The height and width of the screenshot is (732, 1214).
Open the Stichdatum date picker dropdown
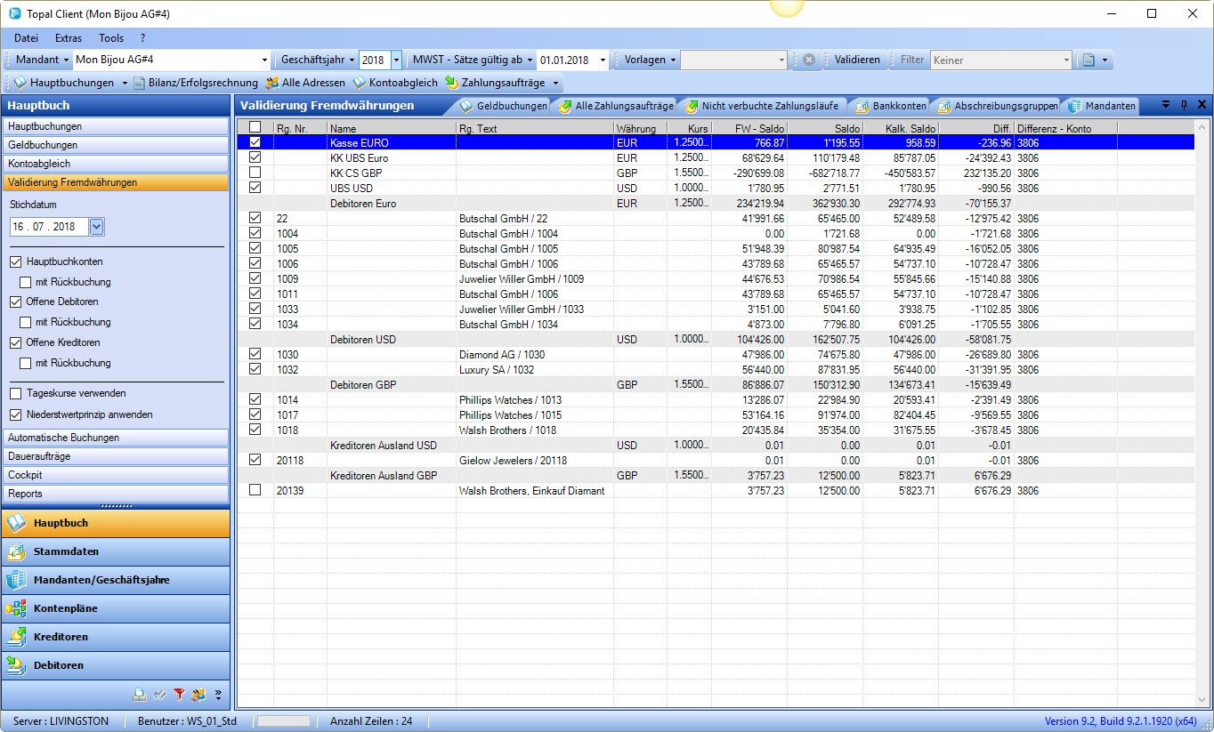97,227
